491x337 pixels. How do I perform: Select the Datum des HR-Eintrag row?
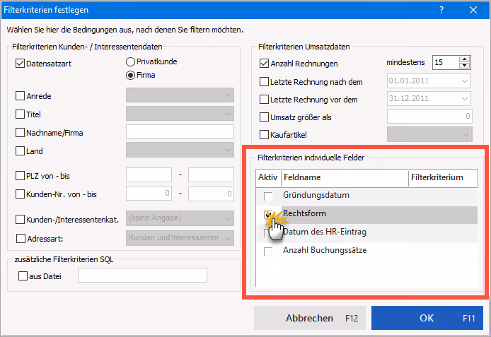367,232
